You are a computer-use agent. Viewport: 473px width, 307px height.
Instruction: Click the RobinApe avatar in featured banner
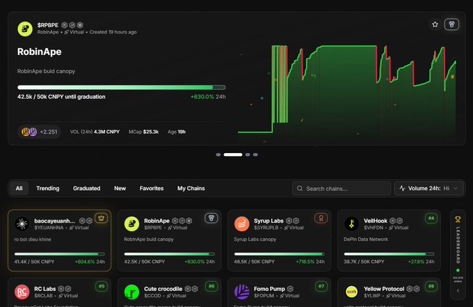pos(25,29)
